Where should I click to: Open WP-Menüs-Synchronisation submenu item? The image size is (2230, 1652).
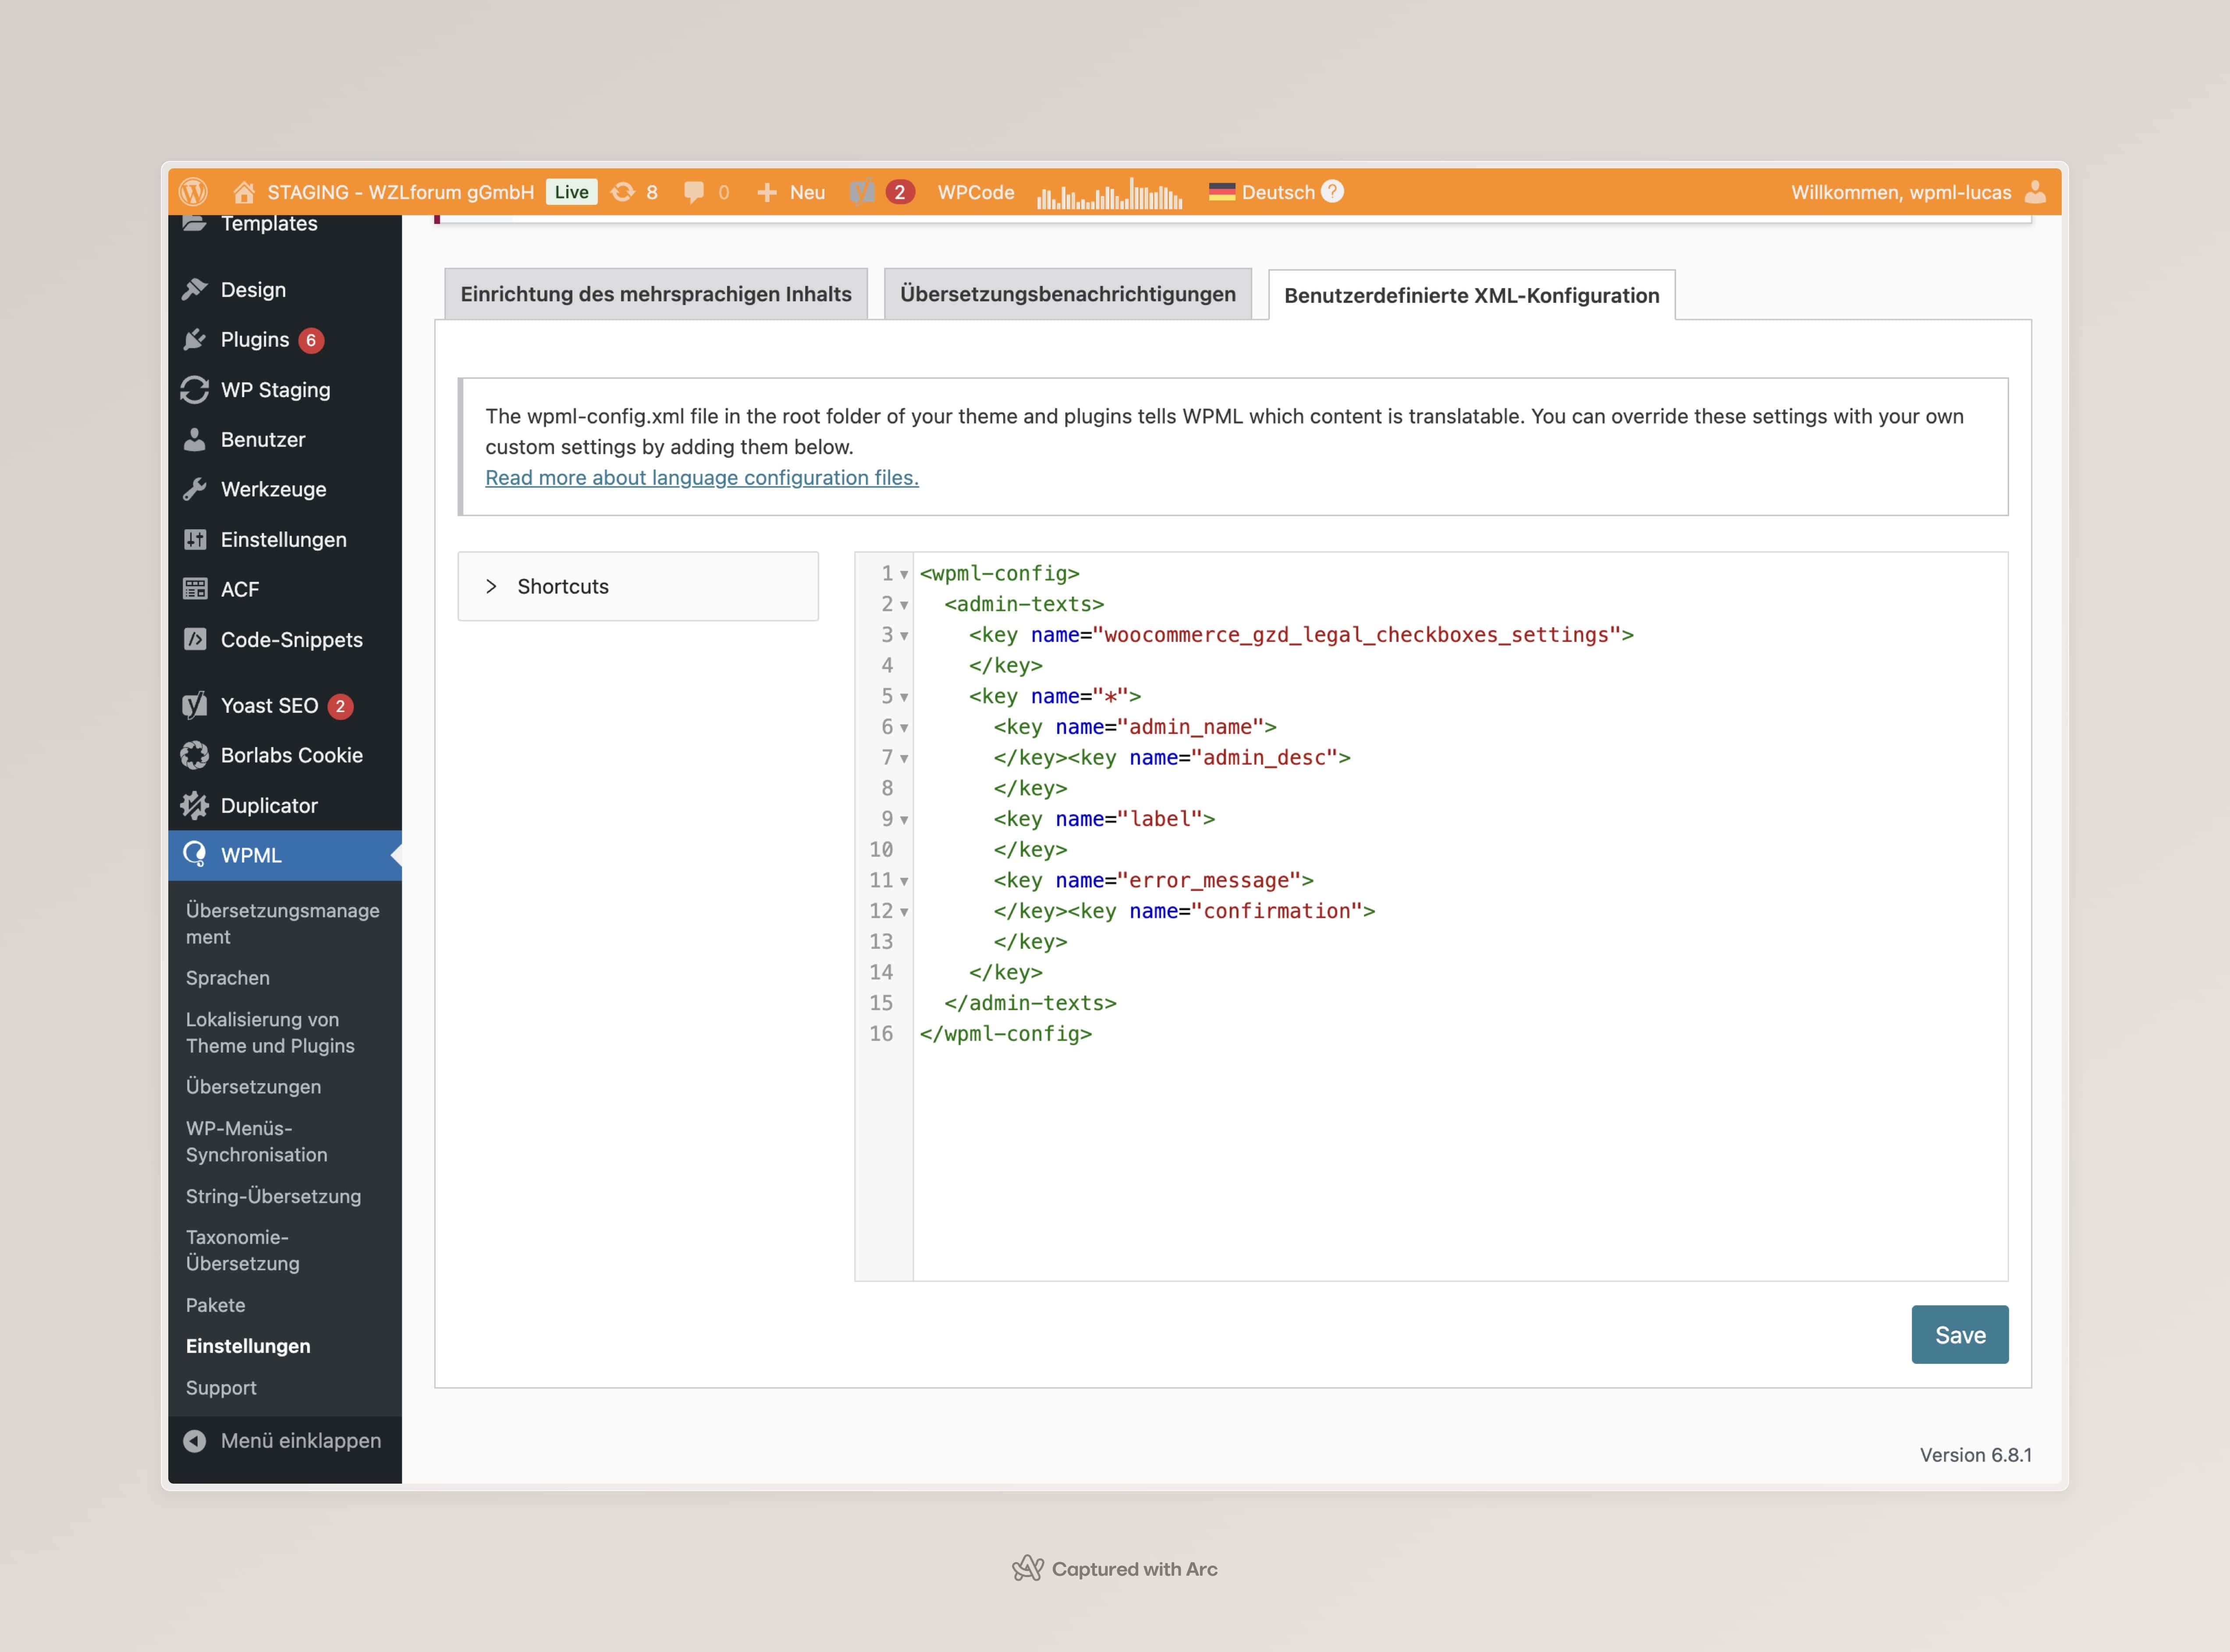click(x=257, y=1142)
